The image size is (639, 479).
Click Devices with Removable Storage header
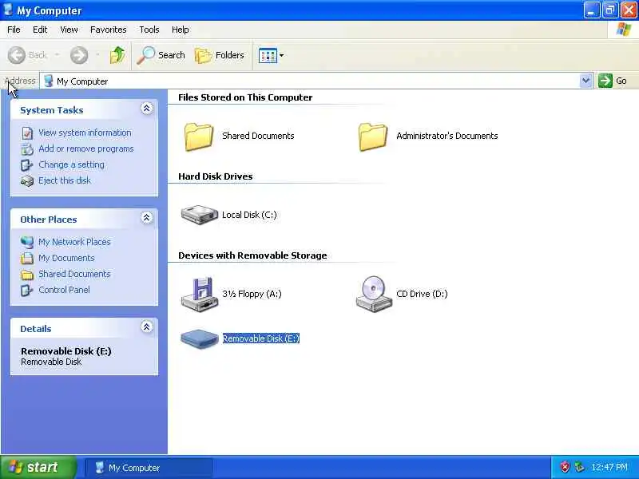point(252,255)
